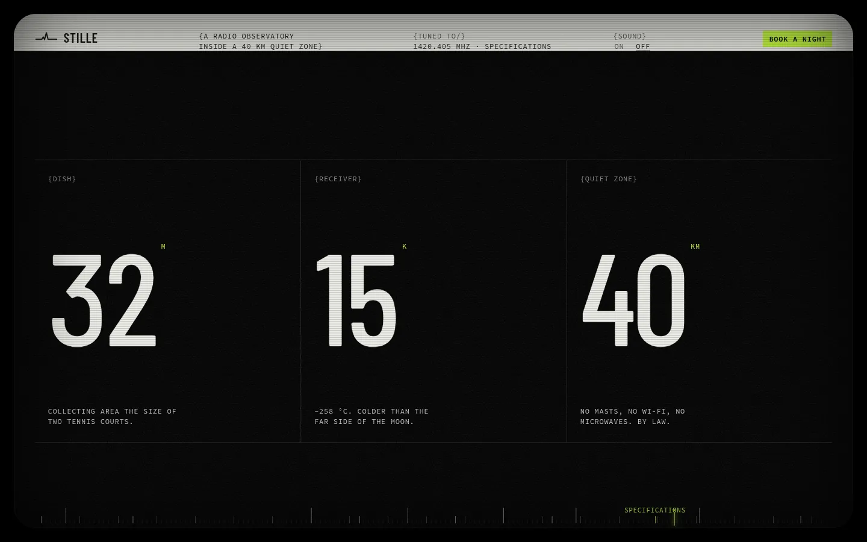Click the M unit next to 32
The height and width of the screenshot is (542, 867).
[x=163, y=246]
